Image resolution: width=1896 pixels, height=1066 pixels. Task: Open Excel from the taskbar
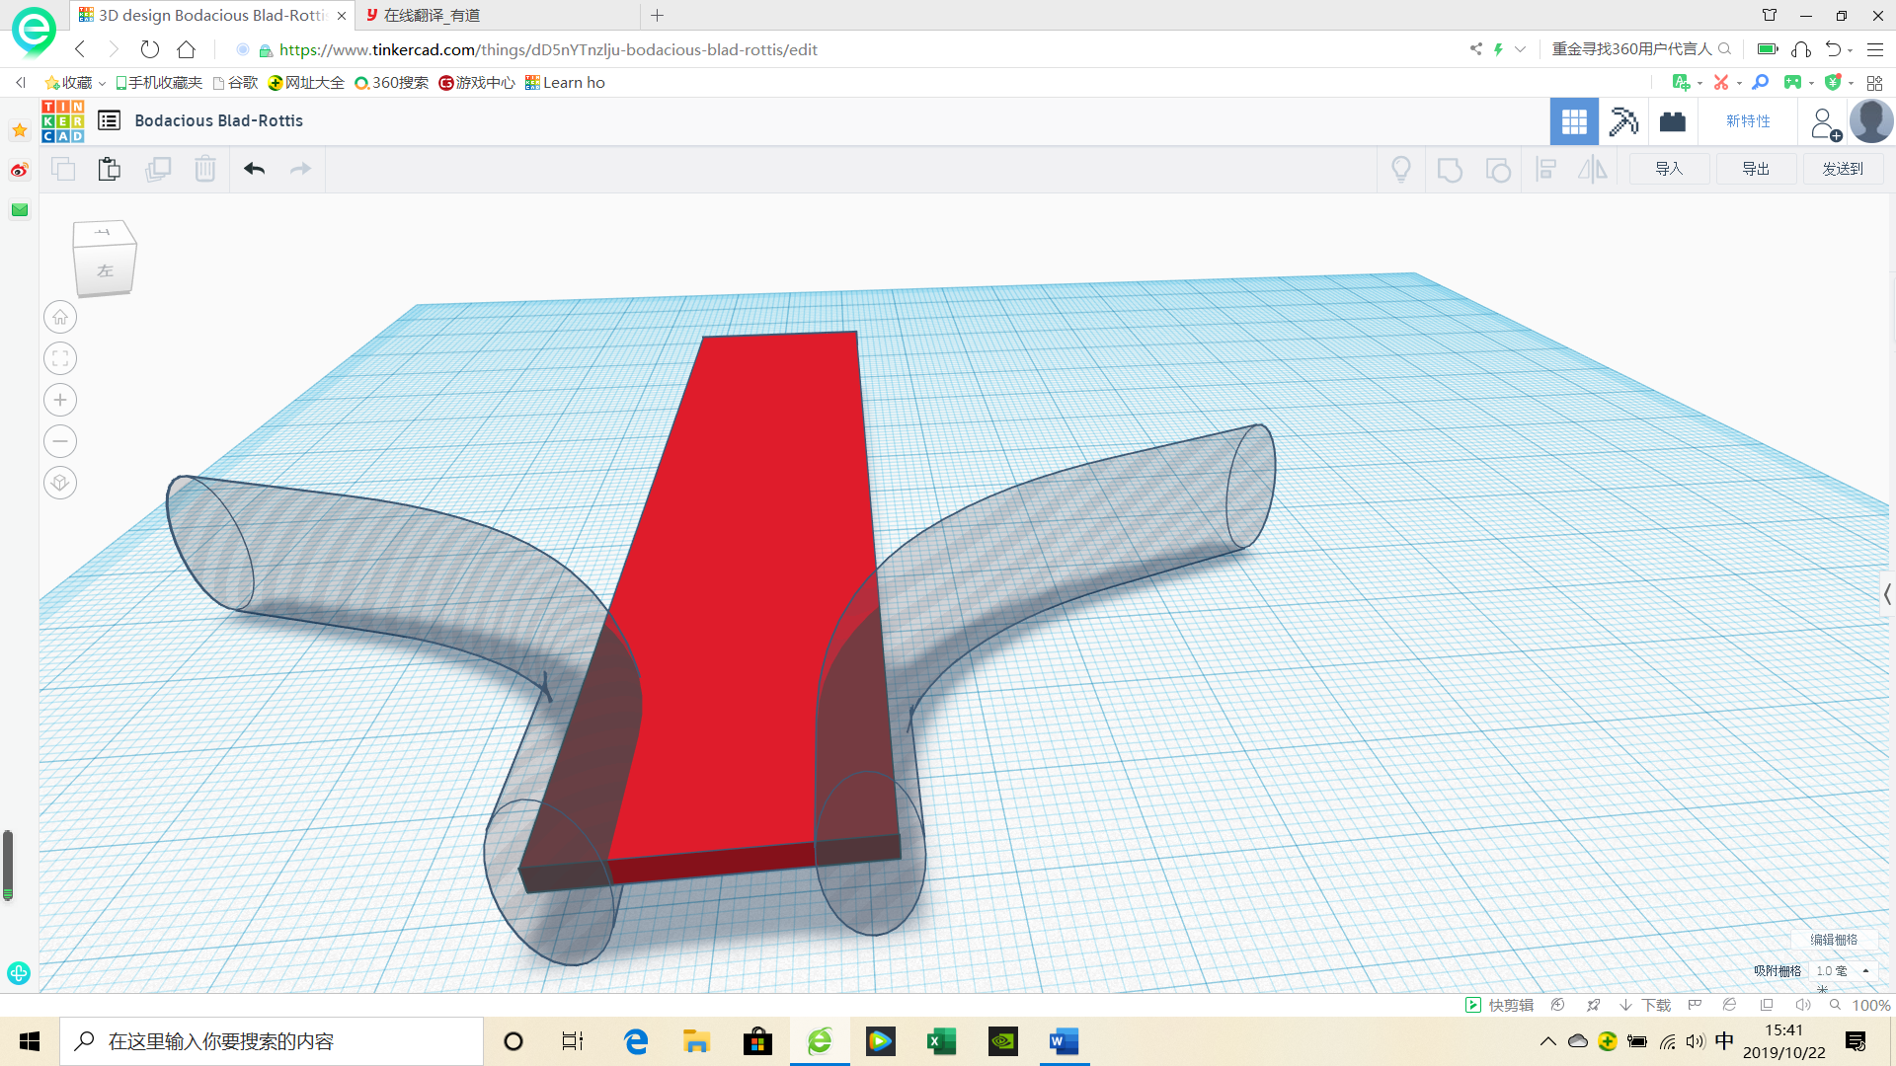point(941,1041)
